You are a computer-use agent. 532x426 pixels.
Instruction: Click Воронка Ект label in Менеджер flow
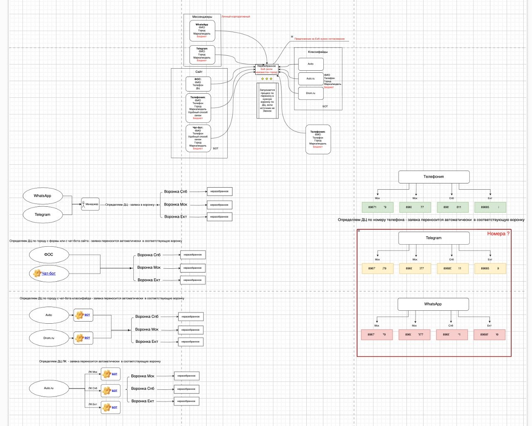pyautogui.click(x=176, y=217)
